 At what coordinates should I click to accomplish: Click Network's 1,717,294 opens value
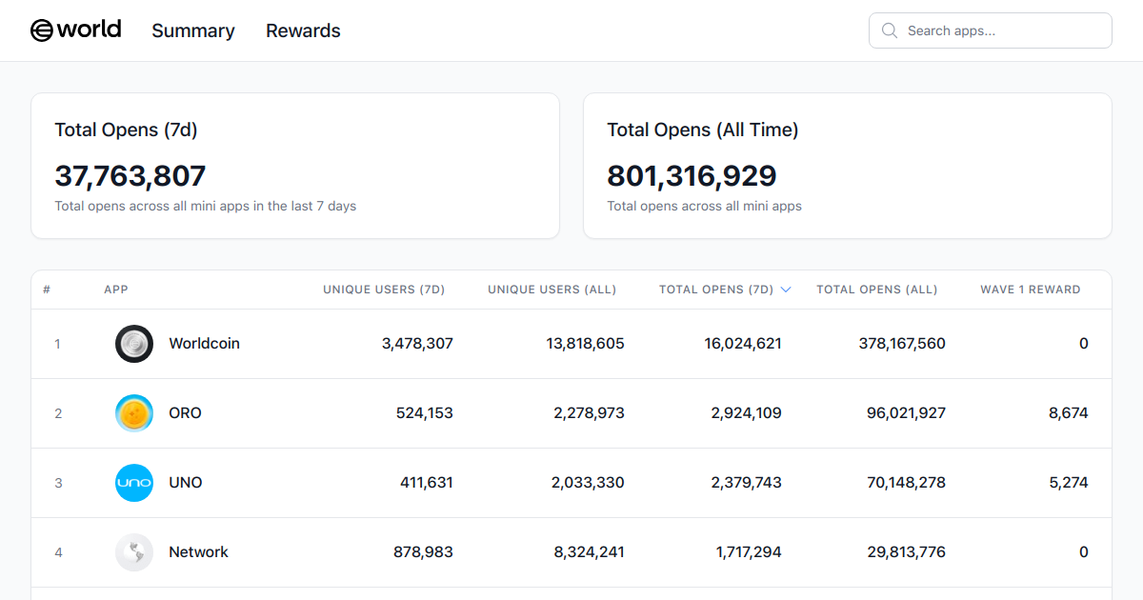coord(750,552)
